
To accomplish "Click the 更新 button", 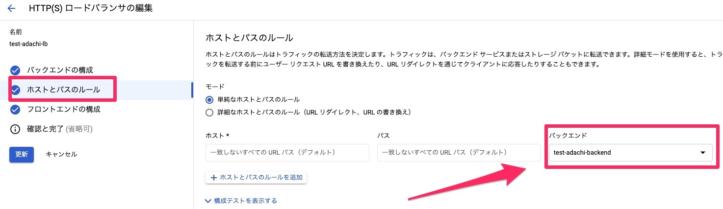I will (x=22, y=154).
